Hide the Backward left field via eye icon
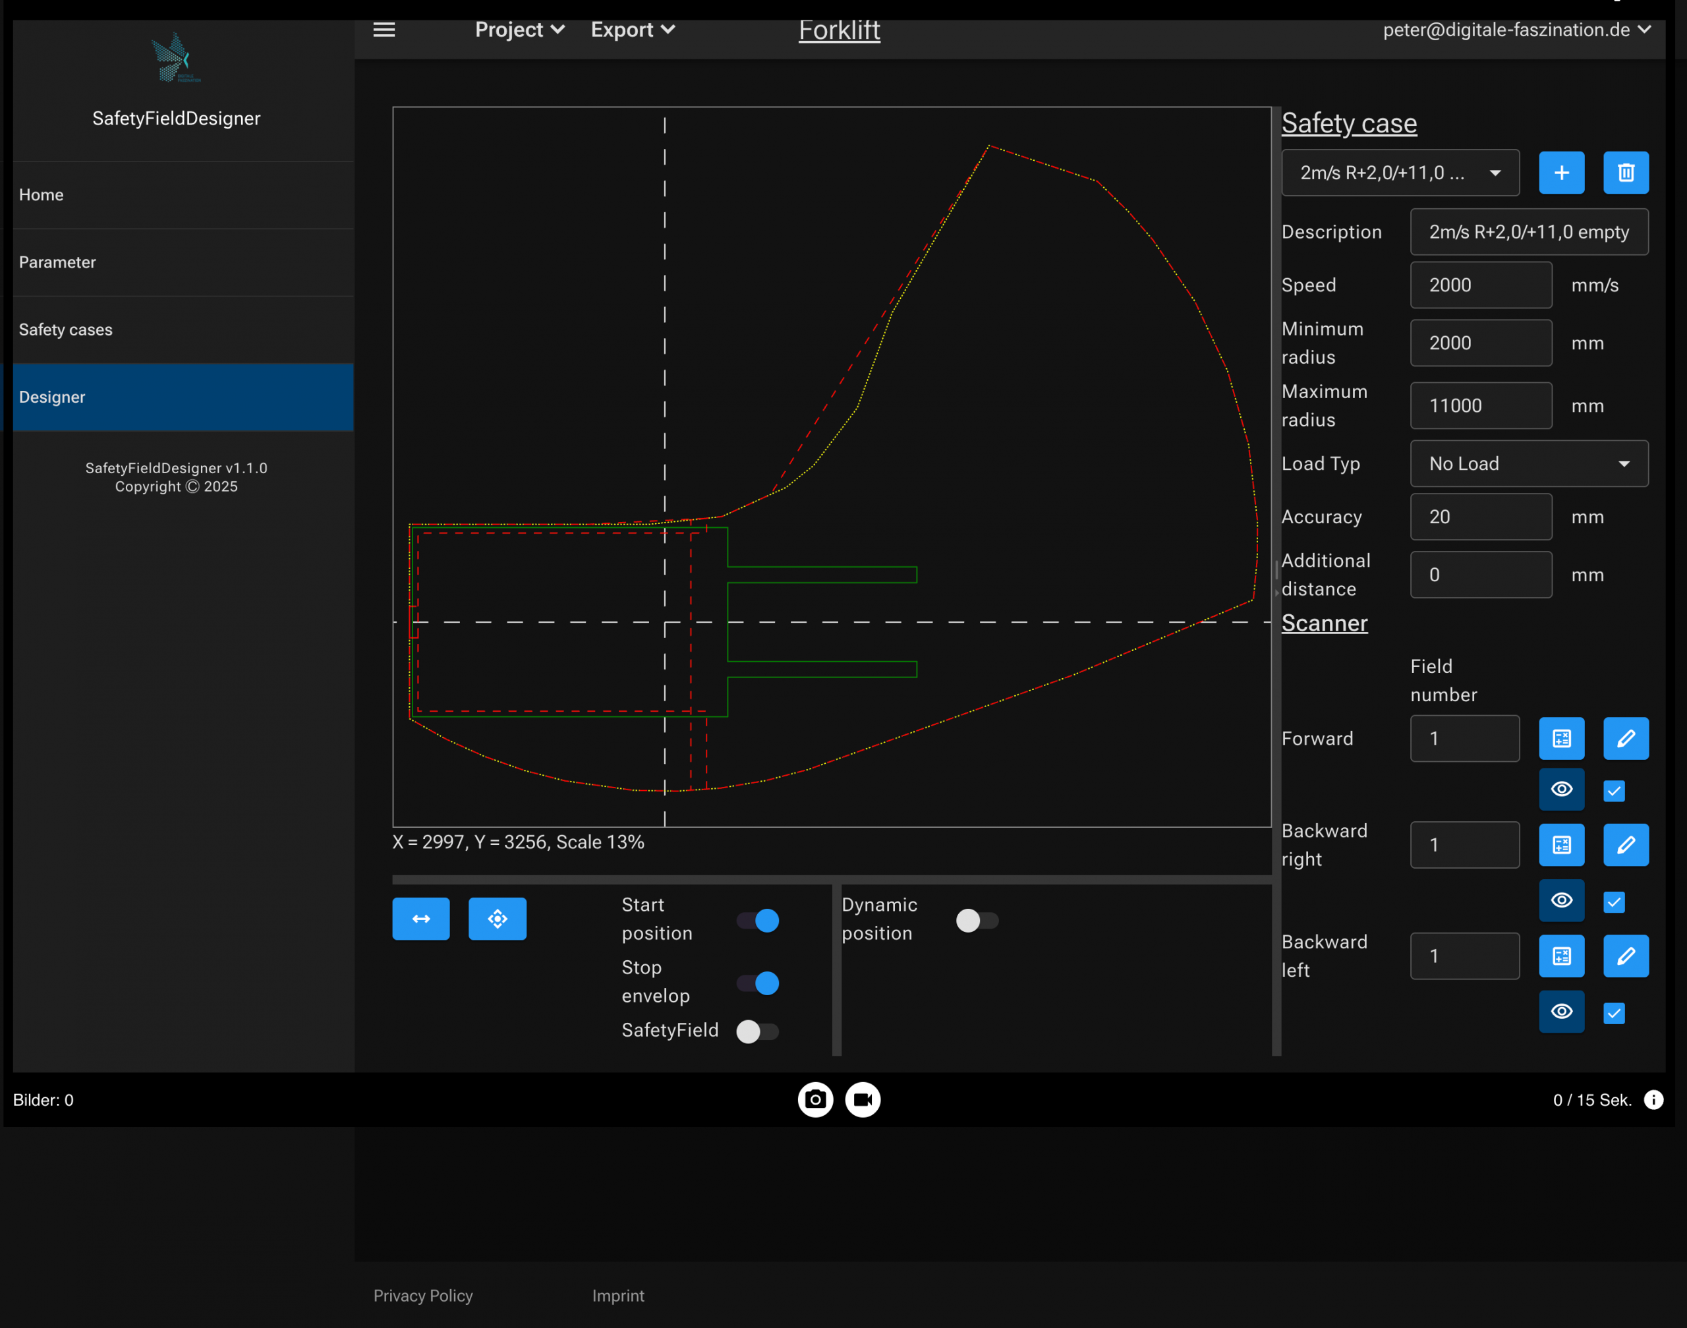The width and height of the screenshot is (1687, 1328). pyautogui.click(x=1561, y=1011)
